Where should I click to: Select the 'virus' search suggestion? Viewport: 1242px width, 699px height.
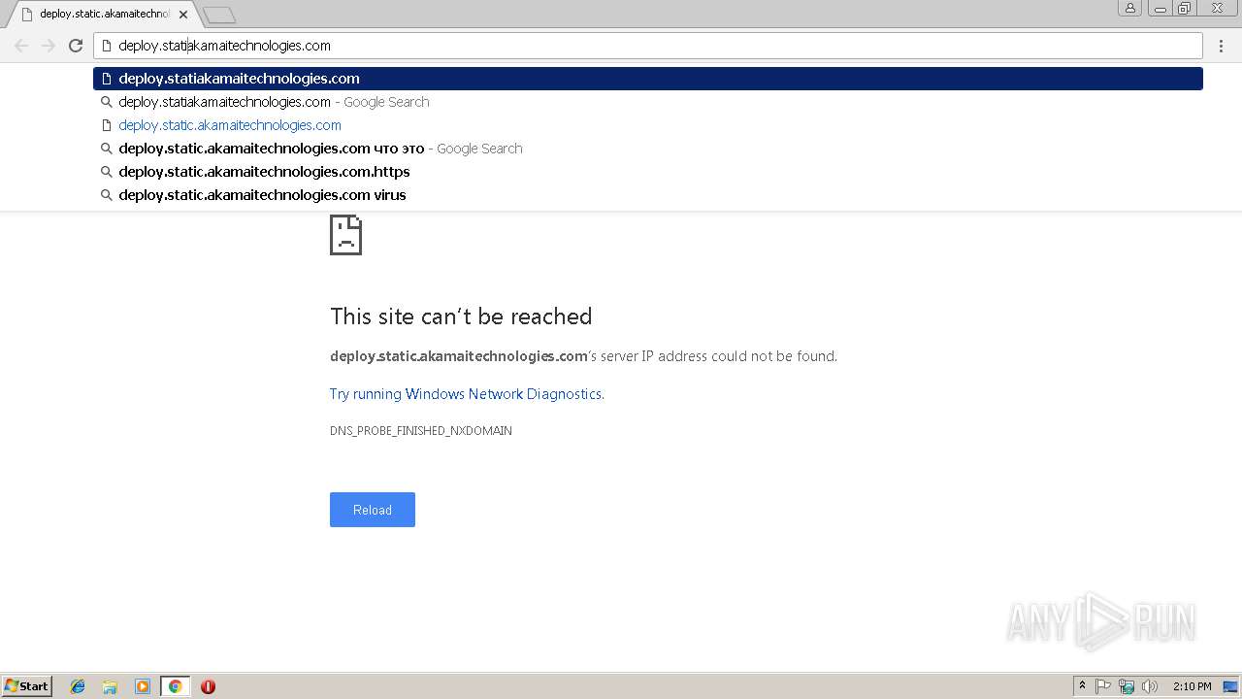(648, 195)
